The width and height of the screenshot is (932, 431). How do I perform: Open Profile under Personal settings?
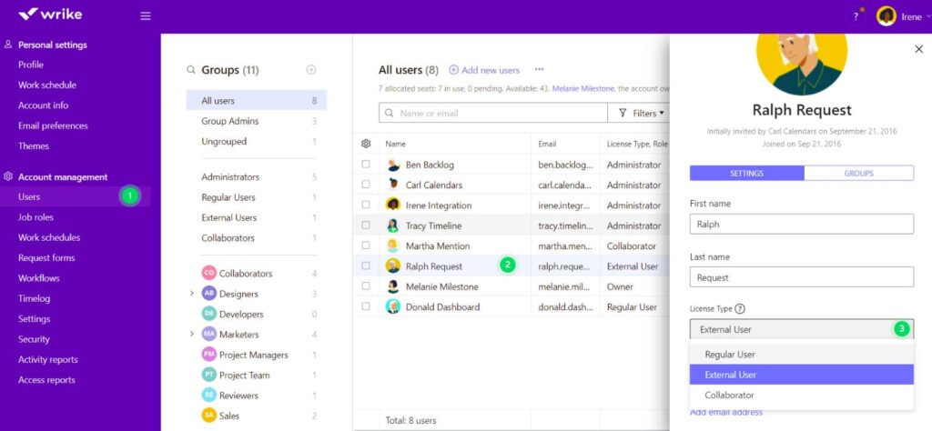pyautogui.click(x=31, y=65)
